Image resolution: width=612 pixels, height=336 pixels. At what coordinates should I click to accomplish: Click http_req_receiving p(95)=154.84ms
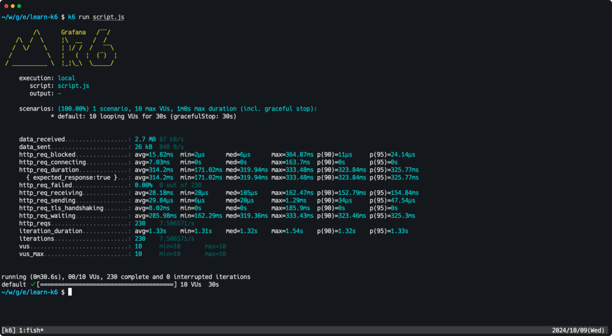point(394,193)
